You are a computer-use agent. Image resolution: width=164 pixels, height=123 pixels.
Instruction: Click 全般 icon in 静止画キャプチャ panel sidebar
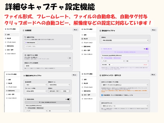point(82,35)
